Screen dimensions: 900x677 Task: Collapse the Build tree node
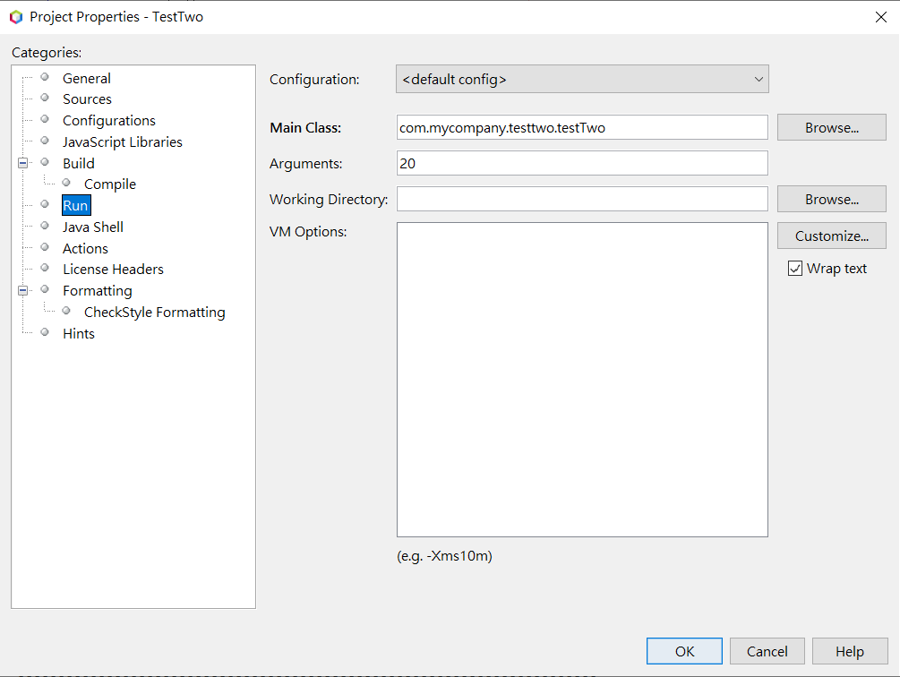22,163
